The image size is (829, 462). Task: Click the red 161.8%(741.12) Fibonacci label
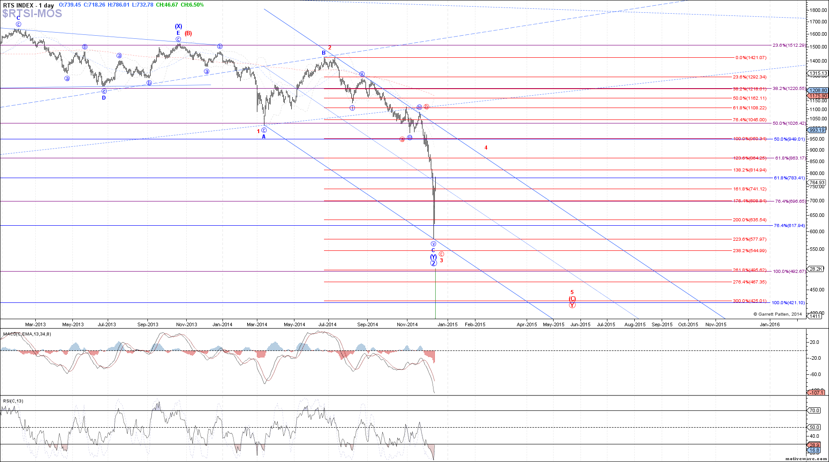(x=750, y=189)
